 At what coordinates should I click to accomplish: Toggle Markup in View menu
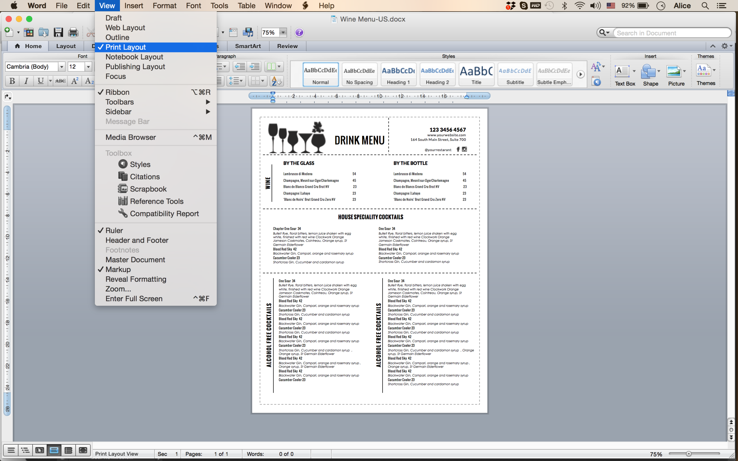tap(156, 269)
